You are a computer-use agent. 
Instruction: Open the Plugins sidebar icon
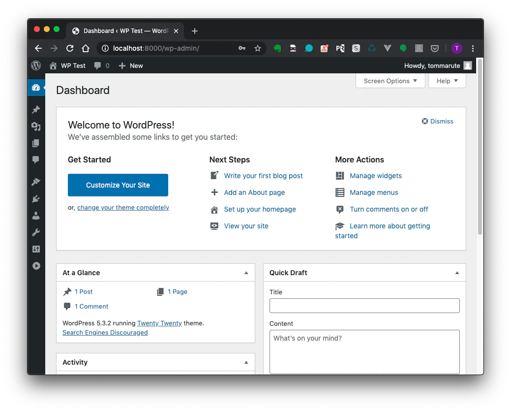click(36, 199)
